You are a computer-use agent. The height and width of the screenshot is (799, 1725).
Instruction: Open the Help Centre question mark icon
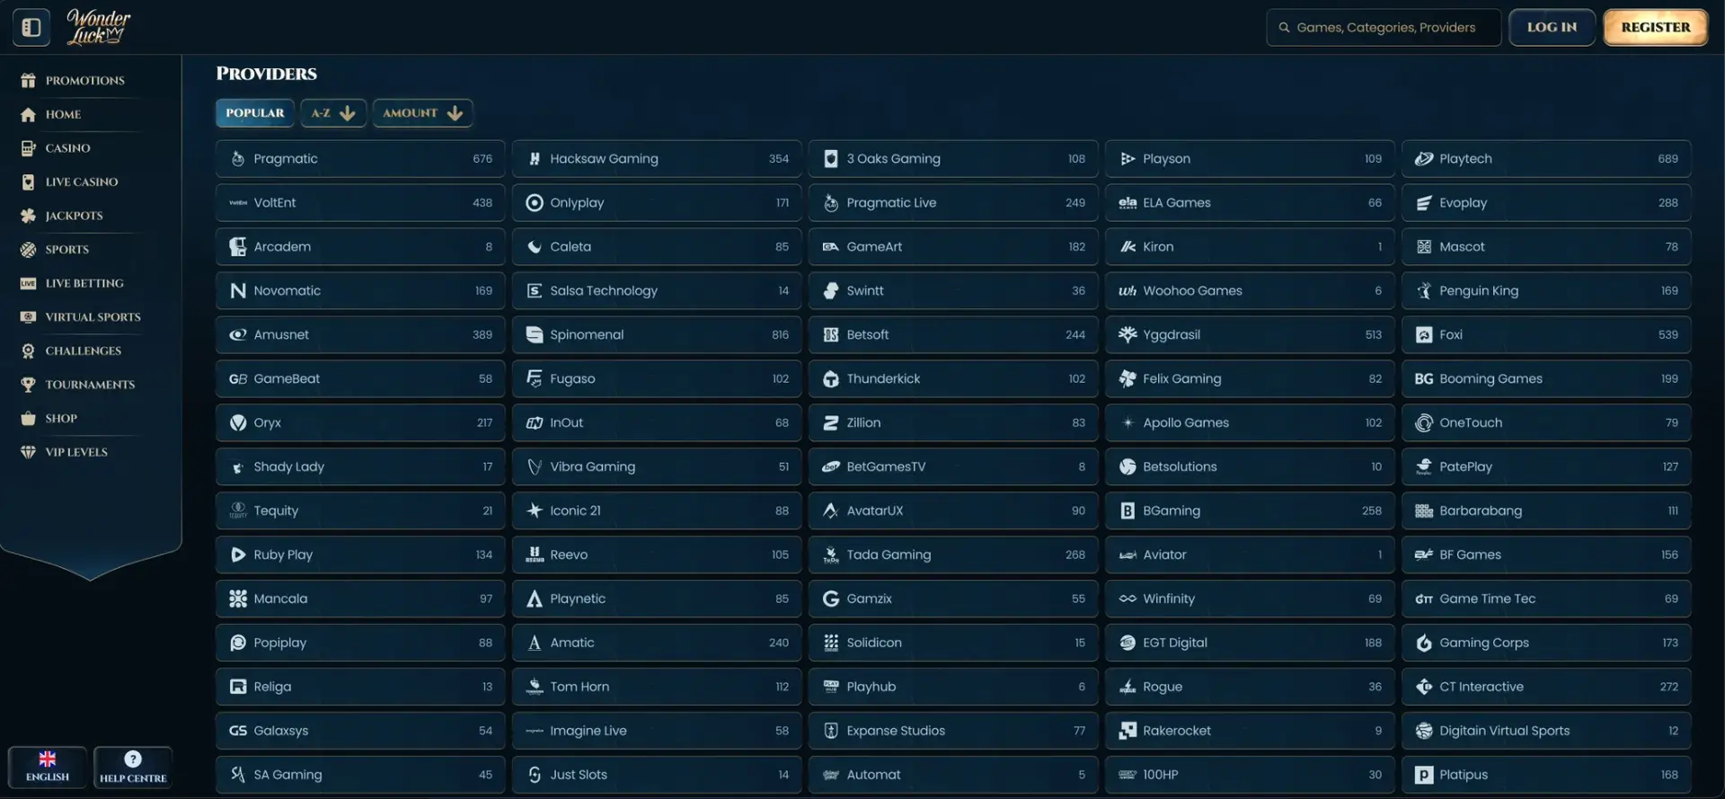133,759
